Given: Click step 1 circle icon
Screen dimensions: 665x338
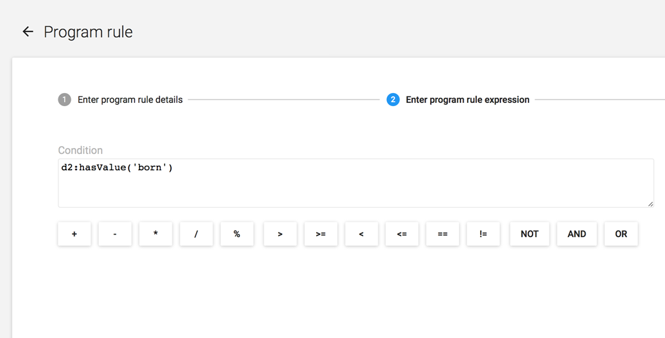Looking at the screenshot, I should (x=64, y=100).
